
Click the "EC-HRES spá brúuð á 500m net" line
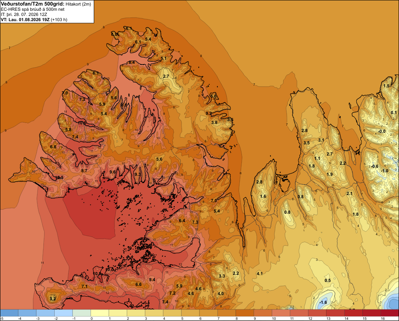pos(33,9)
